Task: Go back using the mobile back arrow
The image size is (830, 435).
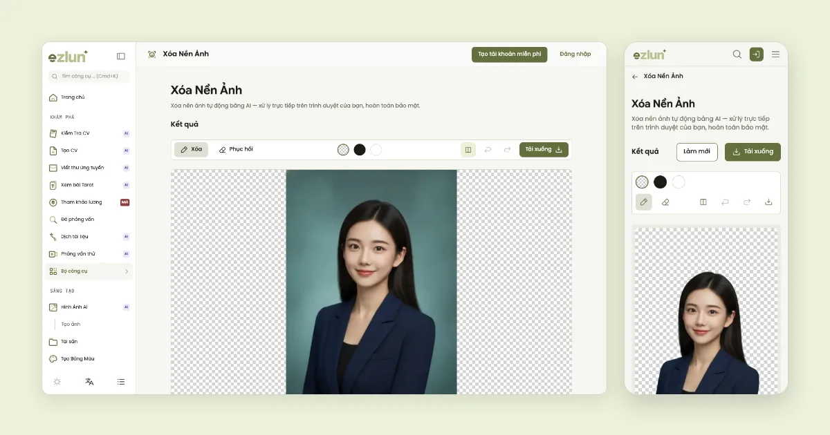Action: click(x=635, y=77)
